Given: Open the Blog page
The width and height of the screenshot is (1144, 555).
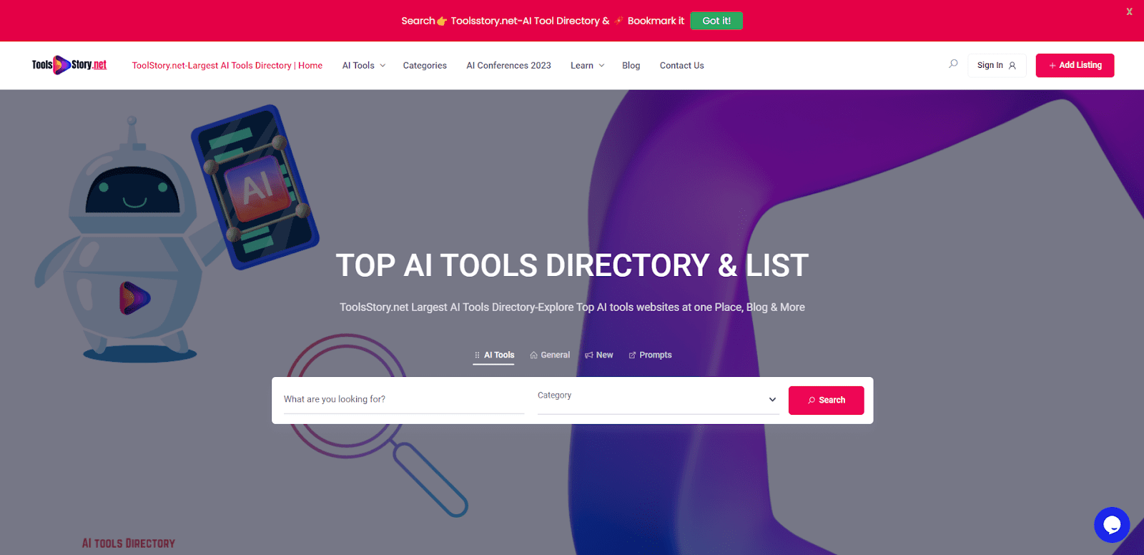Looking at the screenshot, I should click(x=631, y=65).
